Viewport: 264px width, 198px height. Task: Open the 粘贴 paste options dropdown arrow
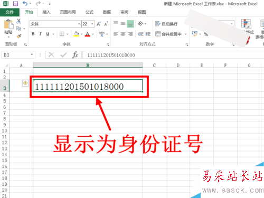(x=8, y=37)
